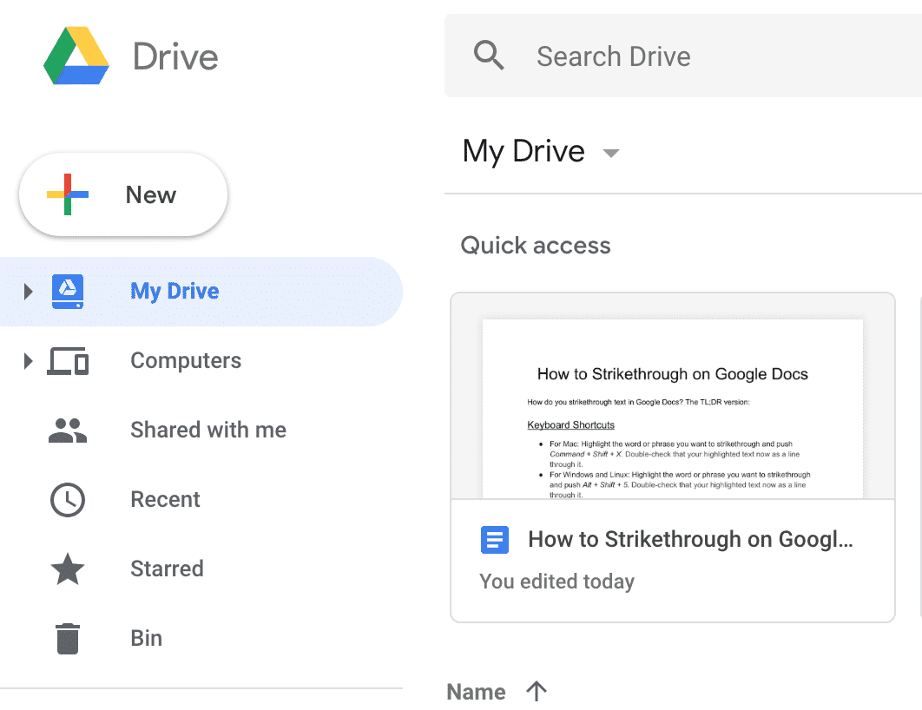Sort by the Name column header
Image resolution: width=922 pixels, height=710 pixels.
[477, 692]
